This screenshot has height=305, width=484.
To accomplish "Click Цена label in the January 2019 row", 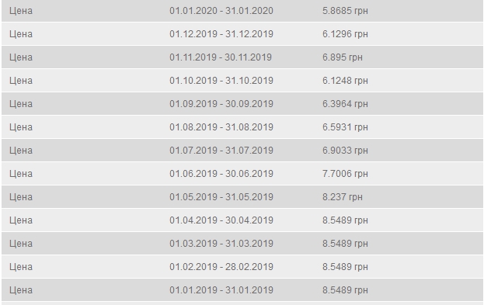I will pos(21,290).
